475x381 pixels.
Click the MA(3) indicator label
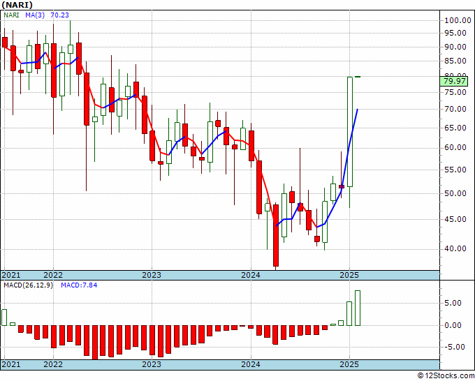35,15
